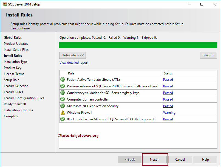Viewport: 221px width, 167px height.
Task: Click Microsoft .NET Application Security rule text
Action: point(93,106)
